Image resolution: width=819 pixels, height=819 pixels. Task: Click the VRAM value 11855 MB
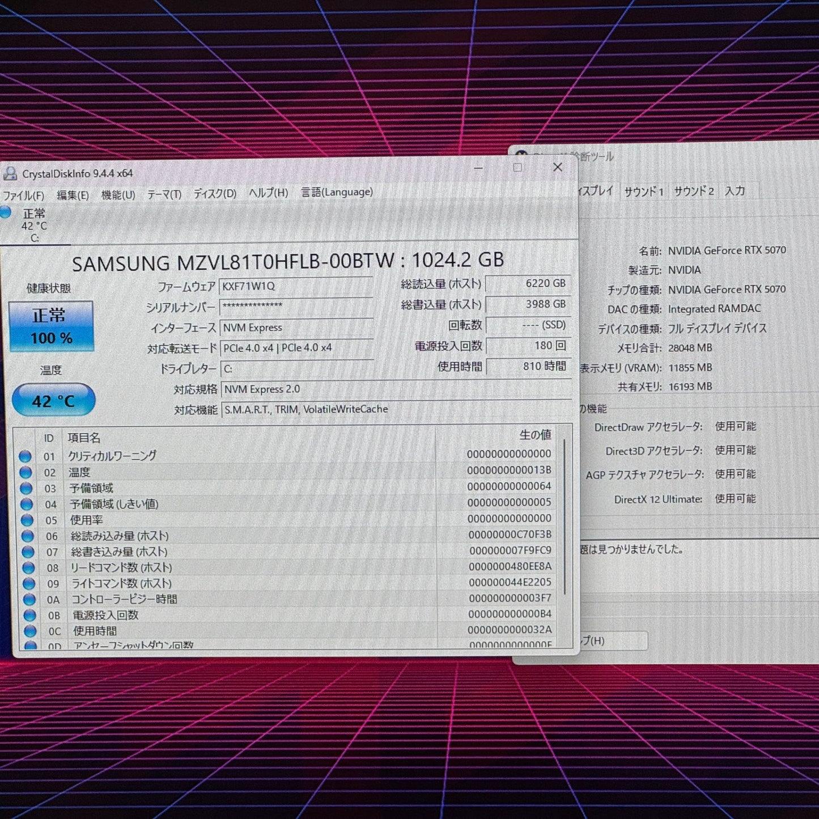690,367
